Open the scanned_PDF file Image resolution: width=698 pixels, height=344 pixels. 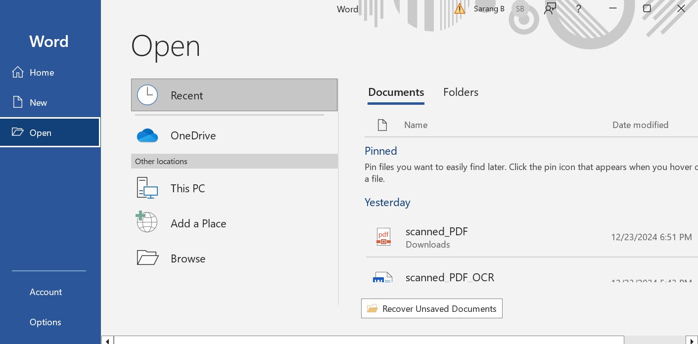[532, 237]
